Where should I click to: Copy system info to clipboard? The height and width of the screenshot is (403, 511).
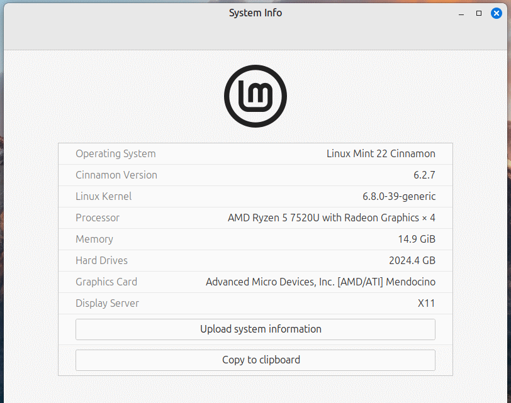(x=255, y=360)
